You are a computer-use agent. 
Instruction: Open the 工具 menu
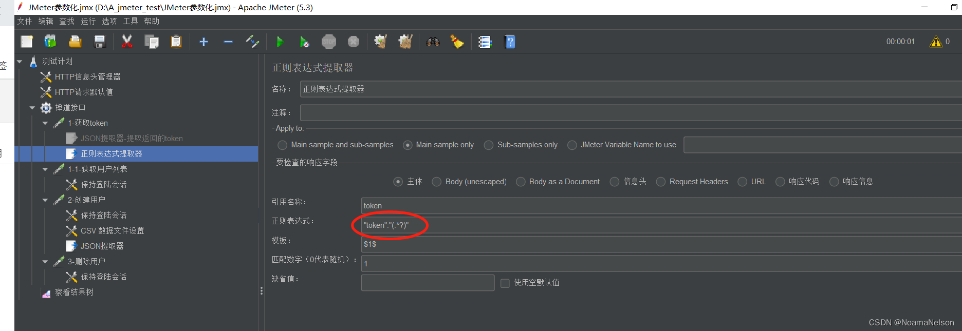[131, 21]
